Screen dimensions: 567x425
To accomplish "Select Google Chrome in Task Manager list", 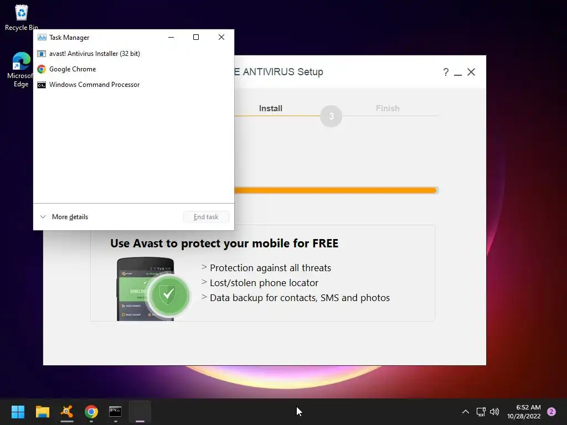I will pyautogui.click(x=133, y=69).
